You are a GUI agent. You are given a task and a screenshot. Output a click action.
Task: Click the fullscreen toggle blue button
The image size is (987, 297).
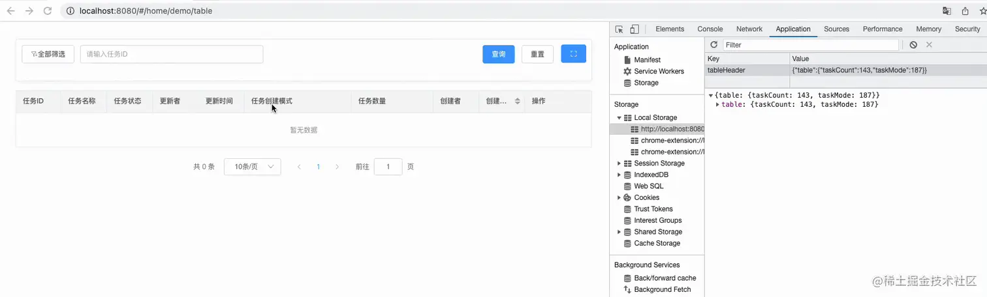coord(574,54)
